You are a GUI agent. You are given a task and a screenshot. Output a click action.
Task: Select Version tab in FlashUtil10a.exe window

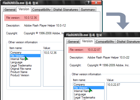coord(24,9)
